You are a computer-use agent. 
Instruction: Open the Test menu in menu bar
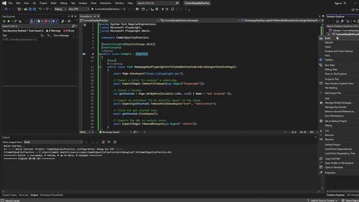73,3
